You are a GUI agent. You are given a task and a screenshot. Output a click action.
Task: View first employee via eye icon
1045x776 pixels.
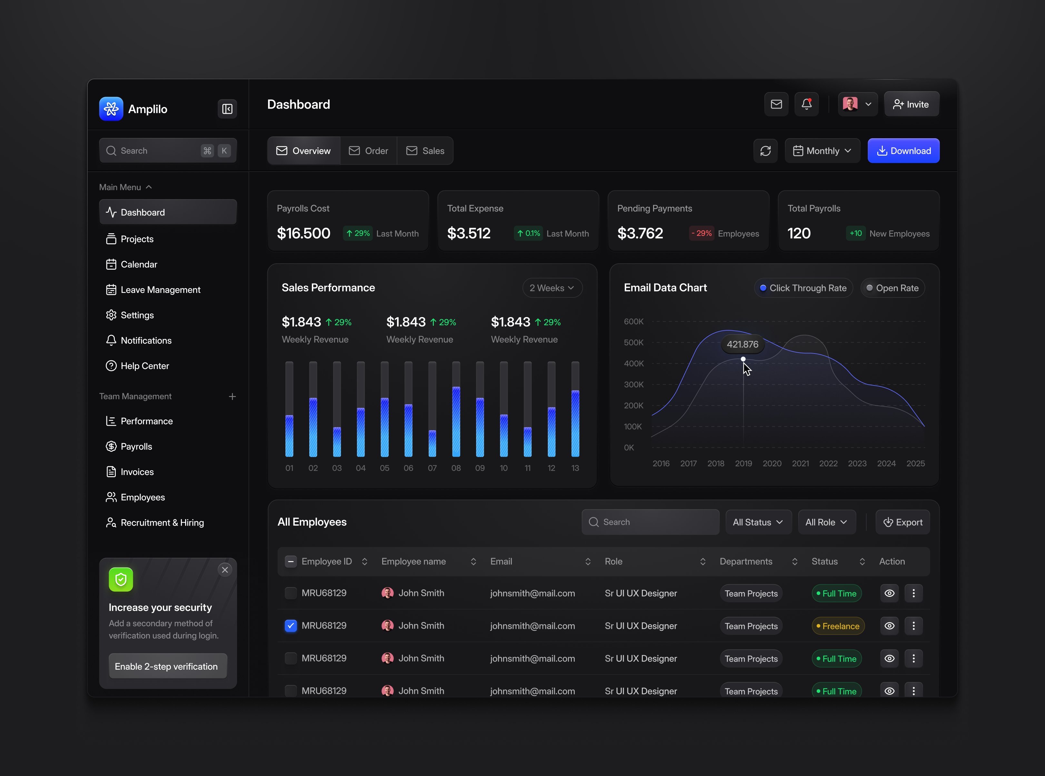[x=890, y=593]
